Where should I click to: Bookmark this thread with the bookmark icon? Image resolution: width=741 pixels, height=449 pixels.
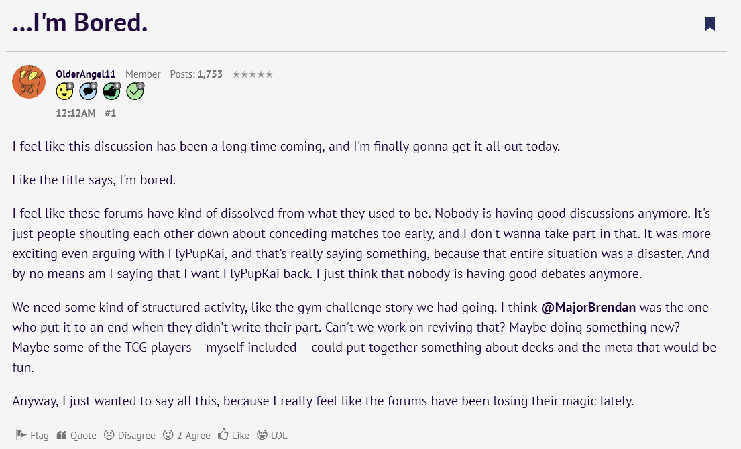(x=709, y=23)
